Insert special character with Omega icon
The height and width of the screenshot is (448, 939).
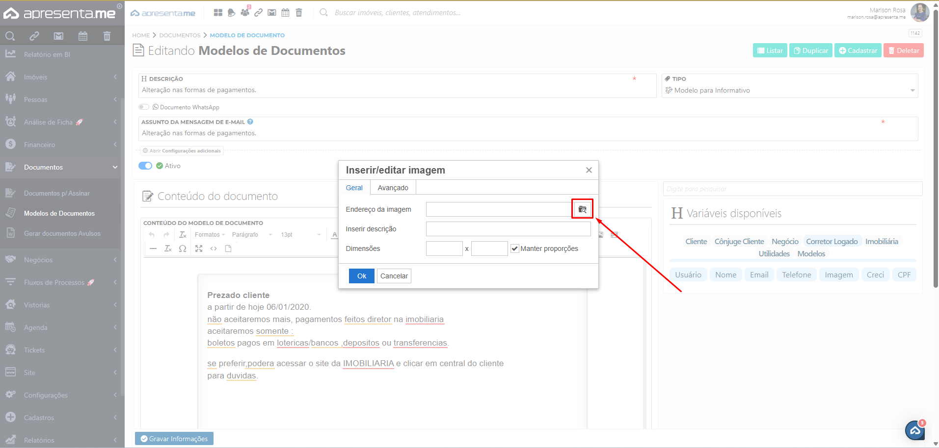click(x=183, y=249)
